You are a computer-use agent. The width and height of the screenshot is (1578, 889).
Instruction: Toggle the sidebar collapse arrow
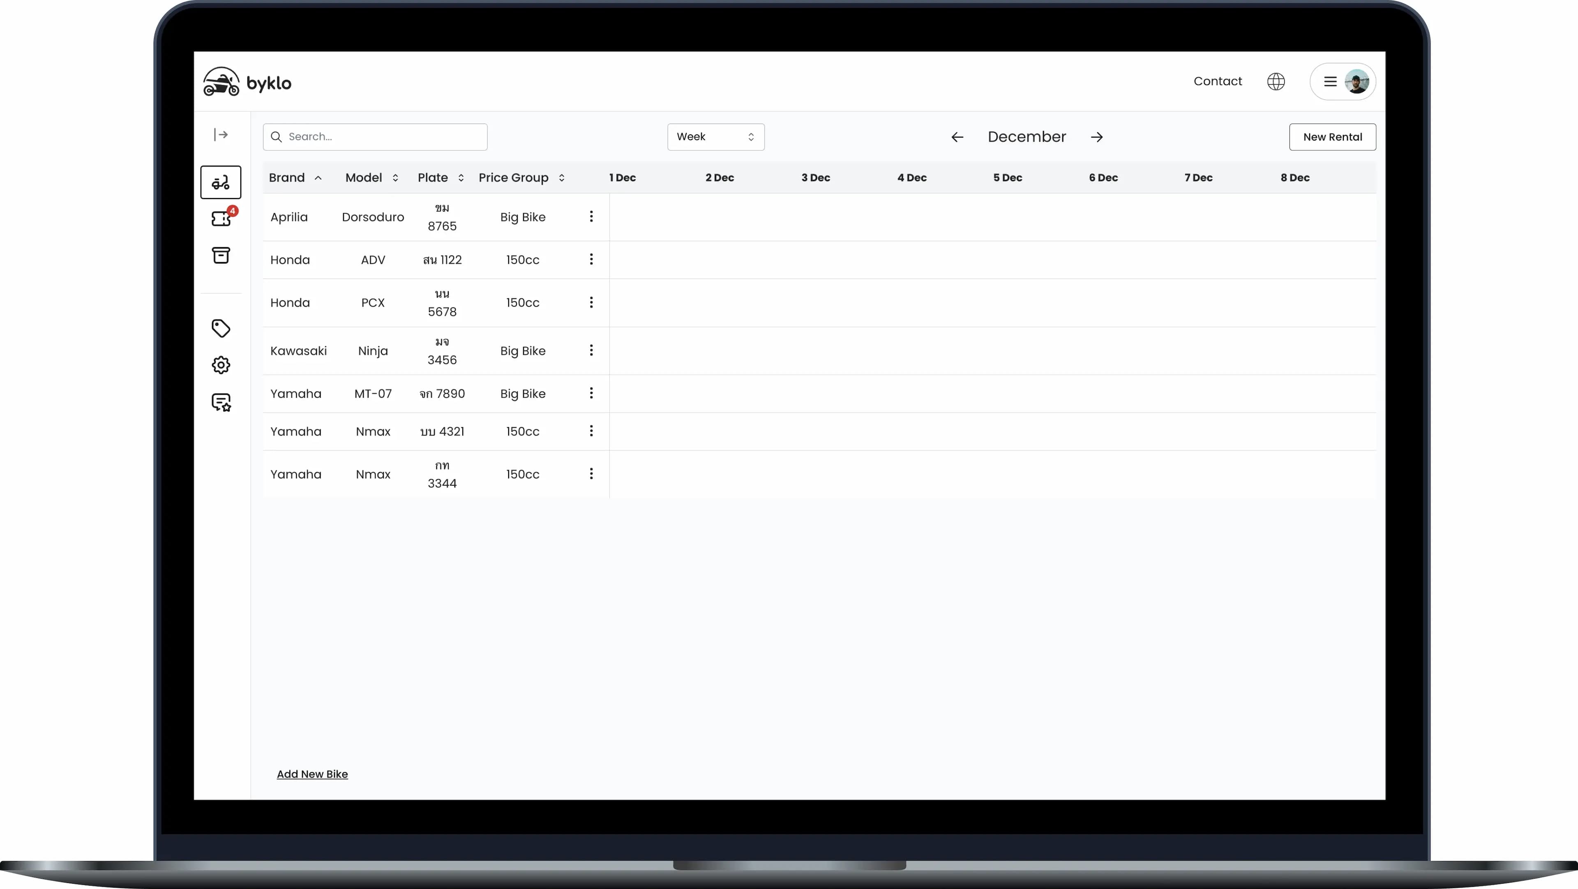221,134
